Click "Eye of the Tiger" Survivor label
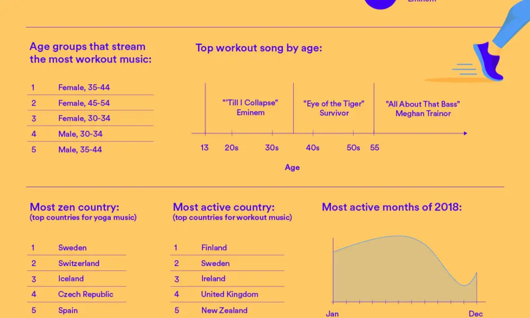Screen dimensions: 530x318 334,108
